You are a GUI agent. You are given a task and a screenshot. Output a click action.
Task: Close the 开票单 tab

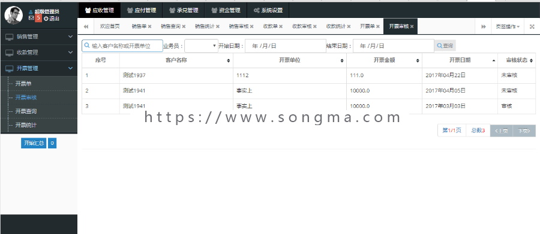(378, 26)
